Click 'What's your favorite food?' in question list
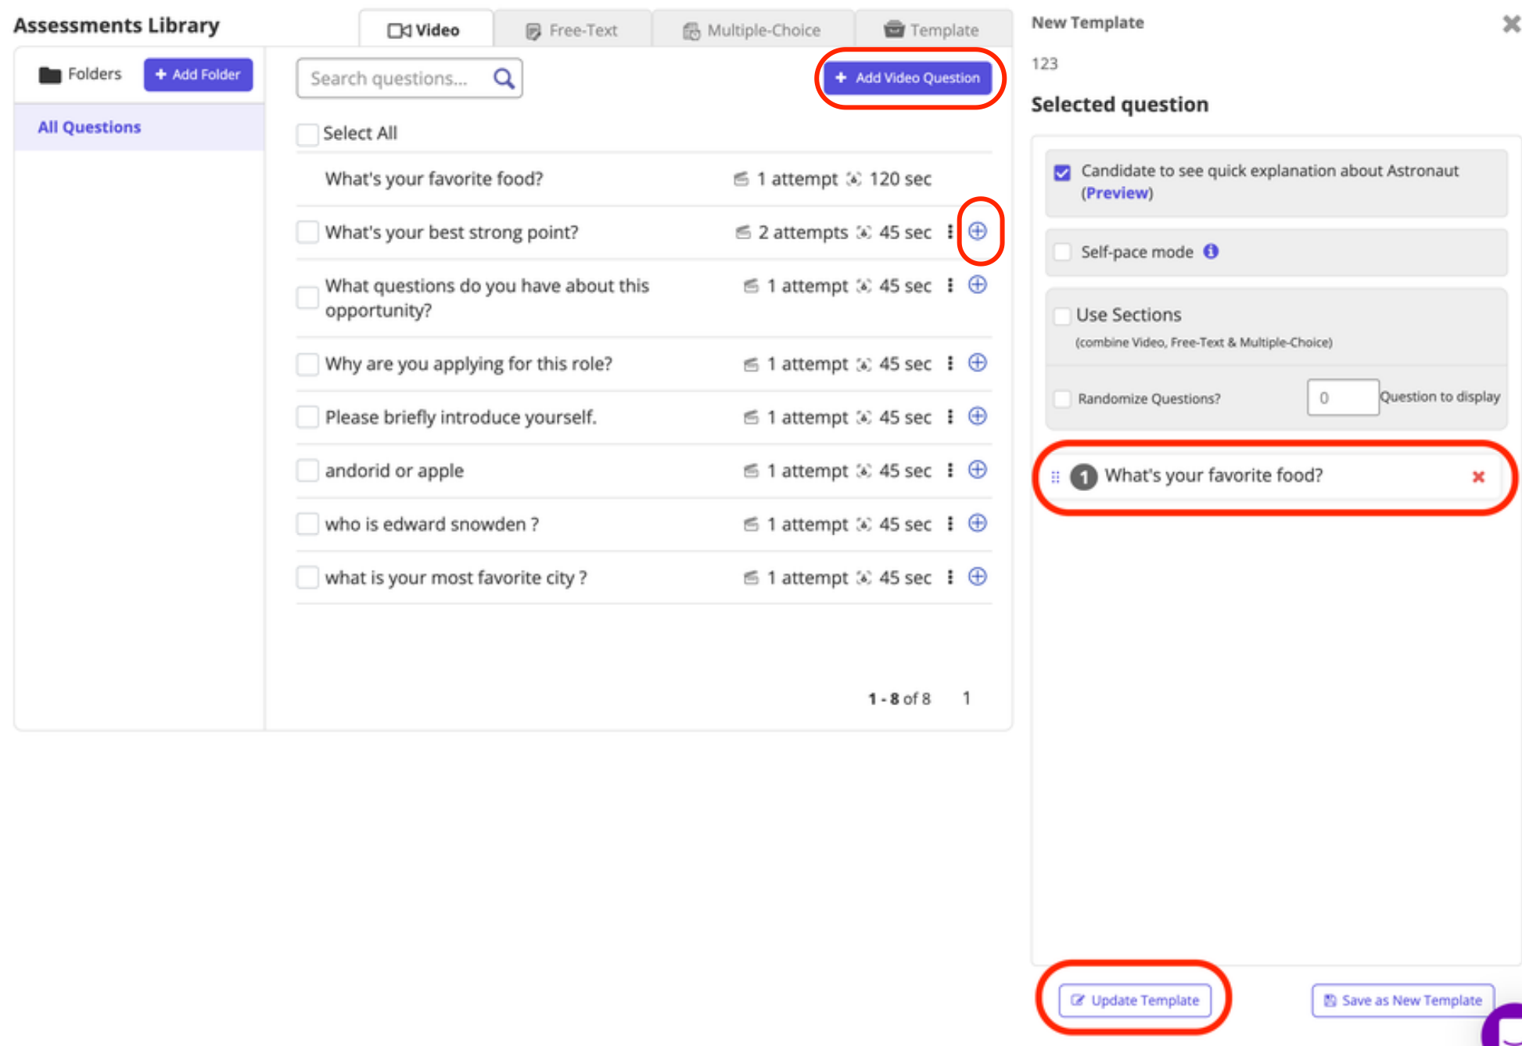The width and height of the screenshot is (1522, 1046). click(x=434, y=179)
